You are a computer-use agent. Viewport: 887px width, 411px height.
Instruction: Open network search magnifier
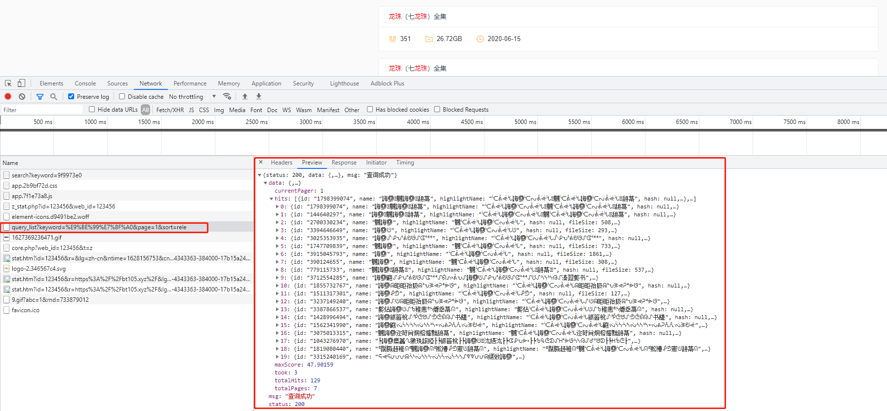point(53,97)
